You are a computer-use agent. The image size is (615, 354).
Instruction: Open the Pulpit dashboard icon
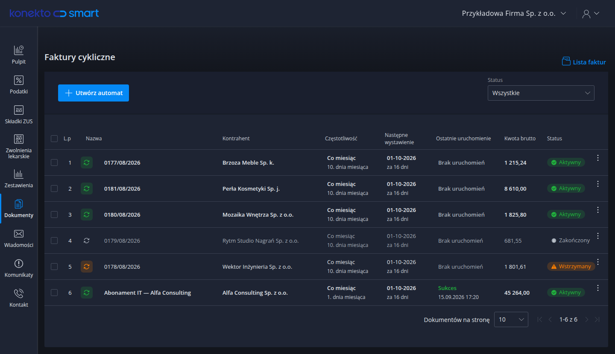tap(19, 50)
